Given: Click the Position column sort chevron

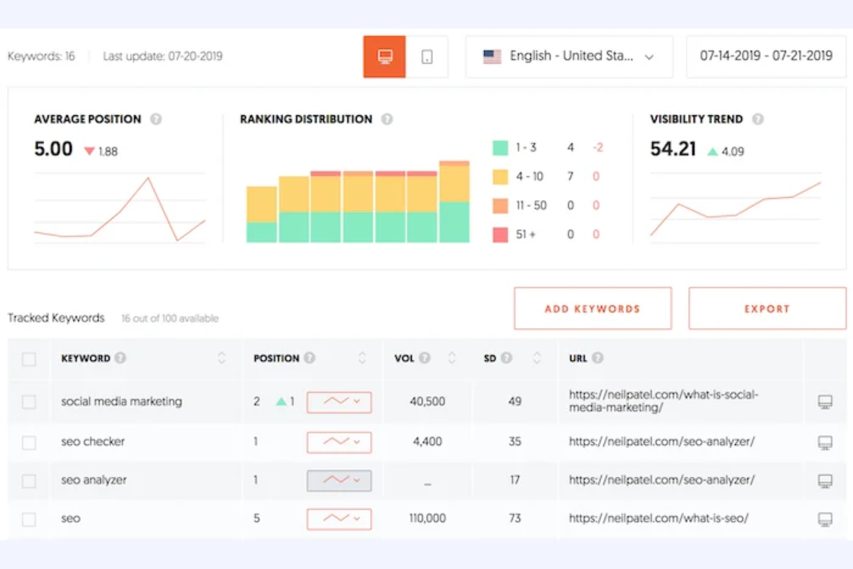Looking at the screenshot, I should coord(362,358).
